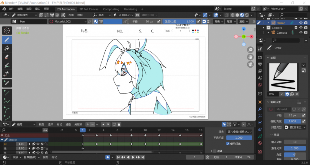Open the Modifiers wrench tab
The image size is (310, 165).
(x=260, y=109)
